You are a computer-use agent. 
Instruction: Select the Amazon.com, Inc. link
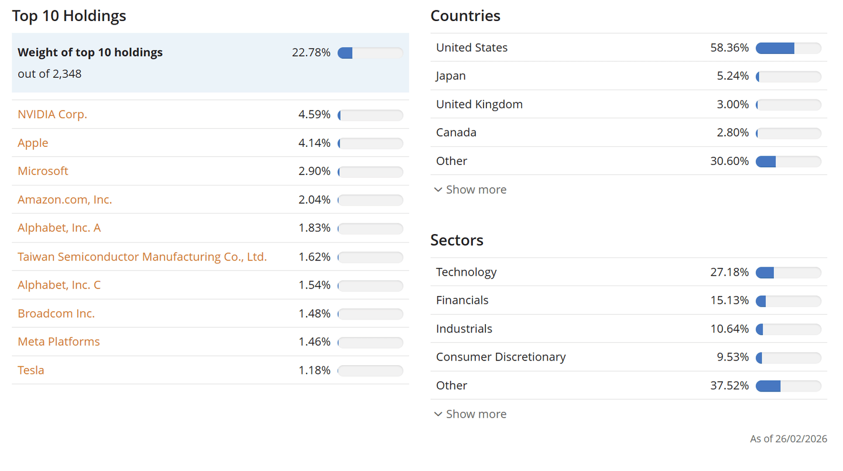click(x=64, y=200)
